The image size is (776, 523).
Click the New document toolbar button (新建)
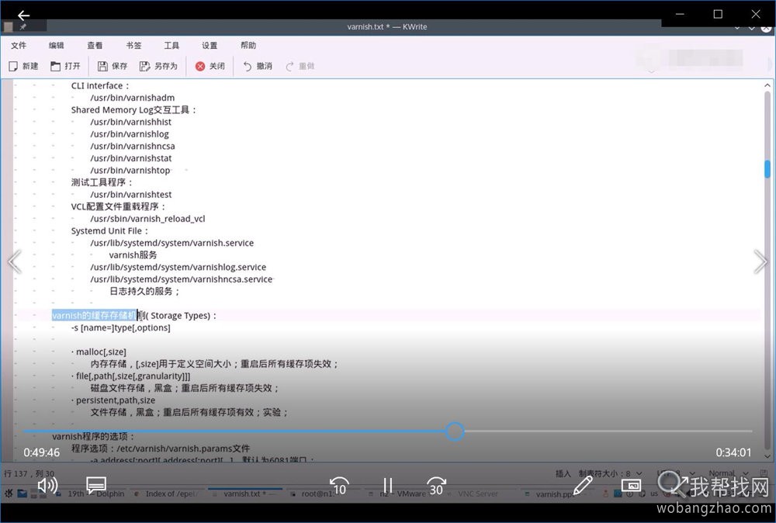(x=23, y=66)
